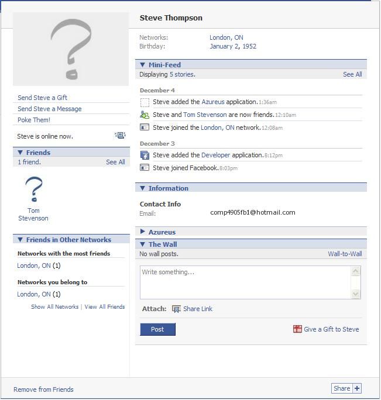Expand the Azureus section triangle

click(x=142, y=232)
